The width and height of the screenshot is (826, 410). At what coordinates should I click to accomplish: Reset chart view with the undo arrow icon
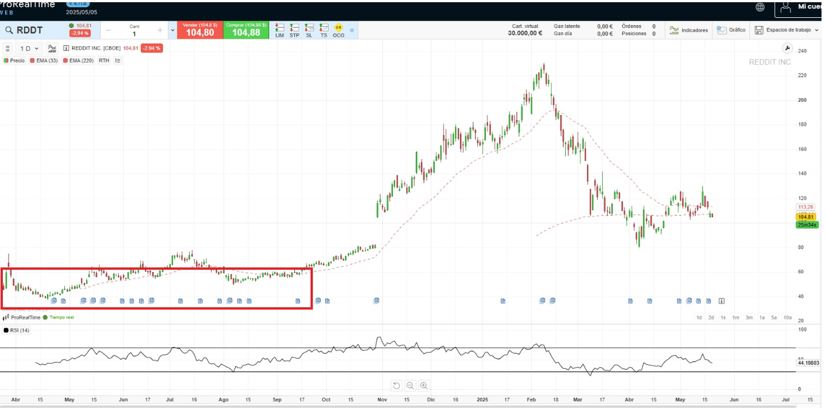point(396,385)
